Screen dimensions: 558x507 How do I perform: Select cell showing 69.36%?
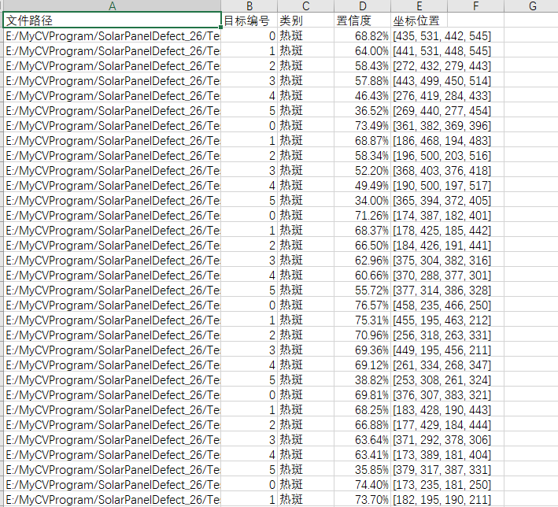[x=362, y=350]
